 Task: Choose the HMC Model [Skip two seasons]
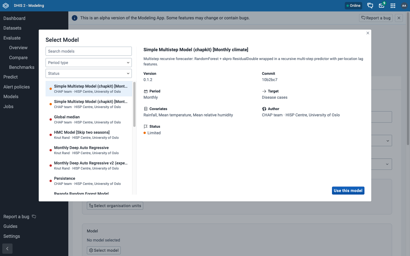tap(89, 135)
